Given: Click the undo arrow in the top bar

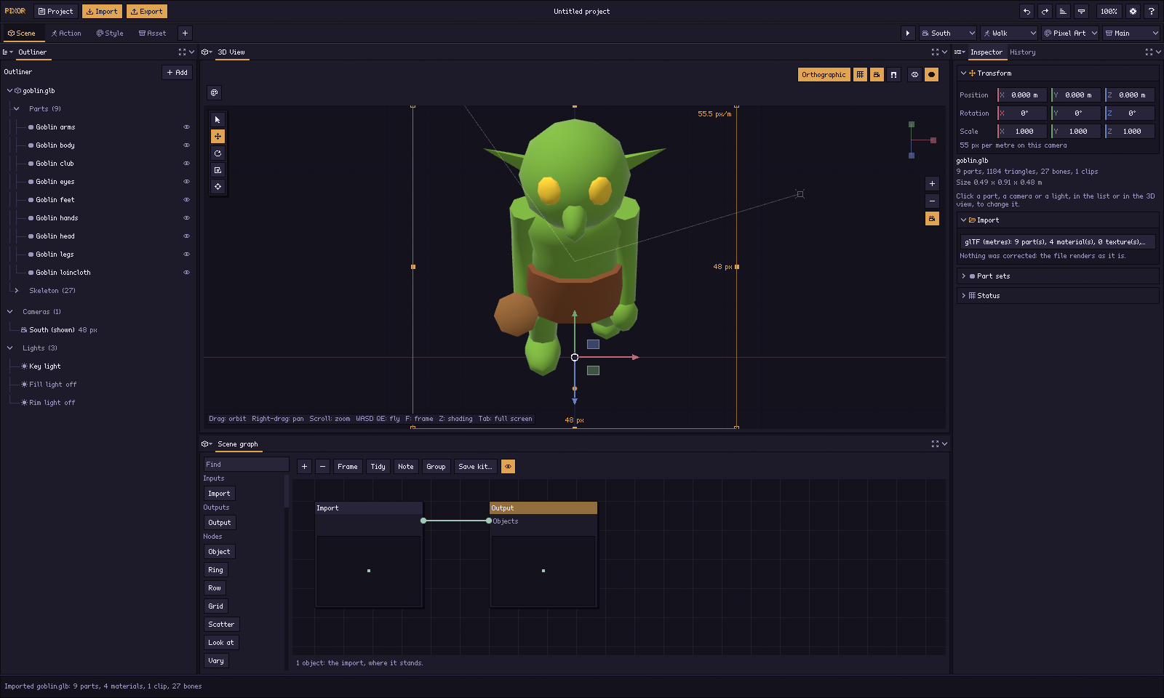Looking at the screenshot, I should (x=1027, y=12).
